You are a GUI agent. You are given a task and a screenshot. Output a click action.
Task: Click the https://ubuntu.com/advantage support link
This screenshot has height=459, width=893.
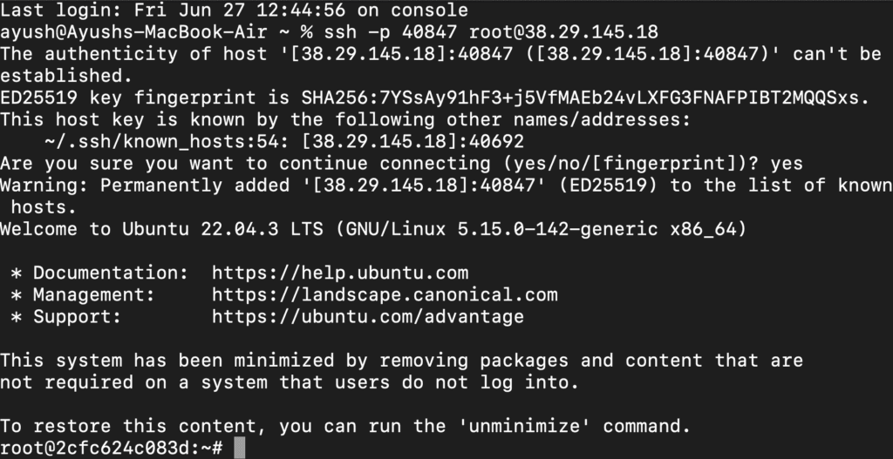click(368, 317)
